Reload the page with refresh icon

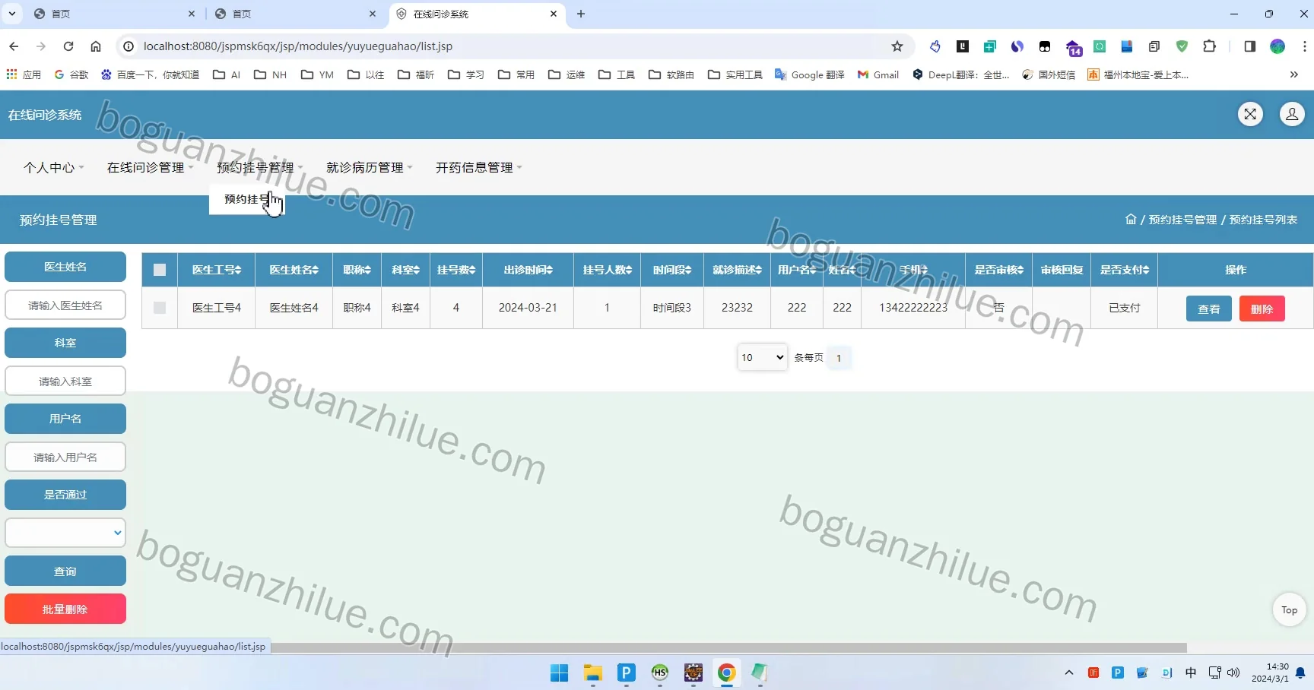68,46
